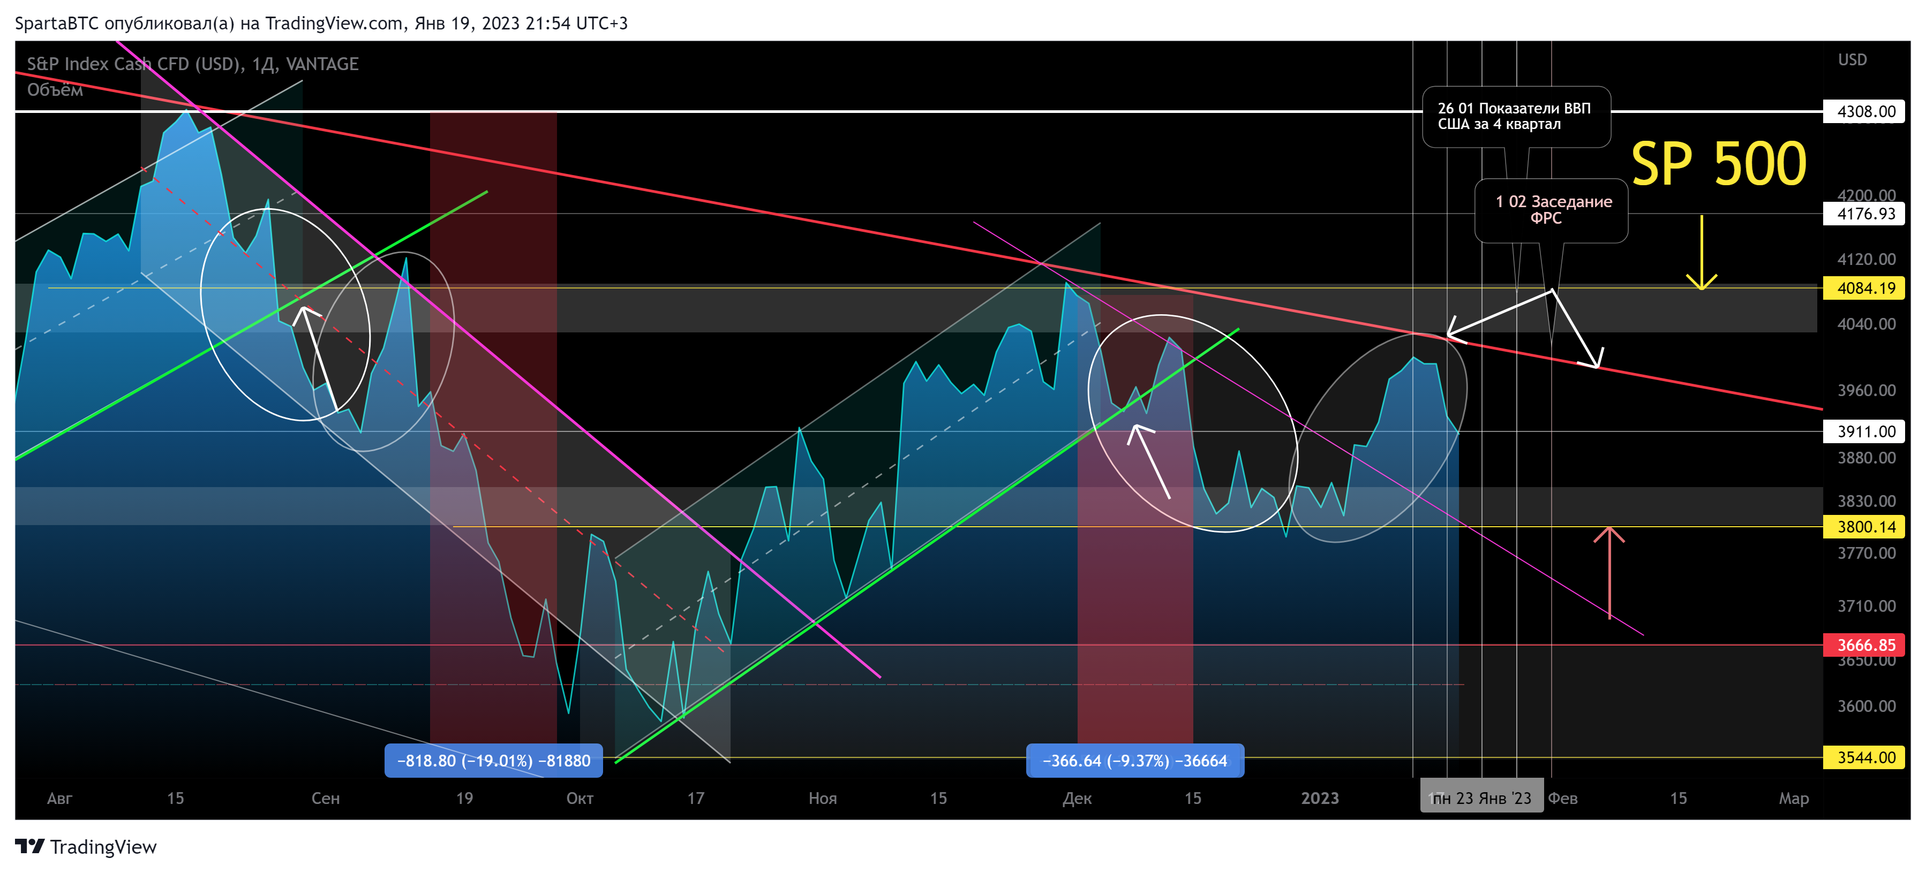Image resolution: width=1926 pixels, height=873 pixels.
Task: Select the yellow 4084.19 price label
Action: (1864, 288)
